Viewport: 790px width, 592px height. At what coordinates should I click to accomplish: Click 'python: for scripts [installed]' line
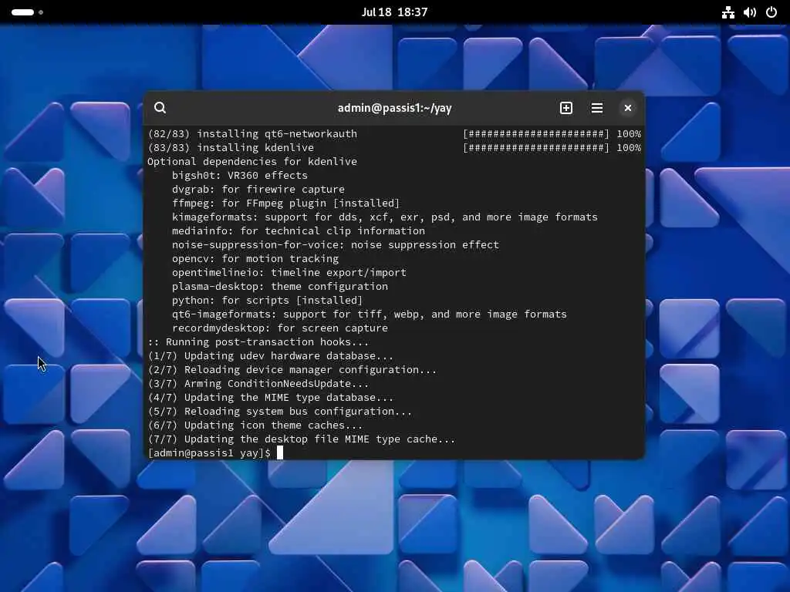pos(268,300)
